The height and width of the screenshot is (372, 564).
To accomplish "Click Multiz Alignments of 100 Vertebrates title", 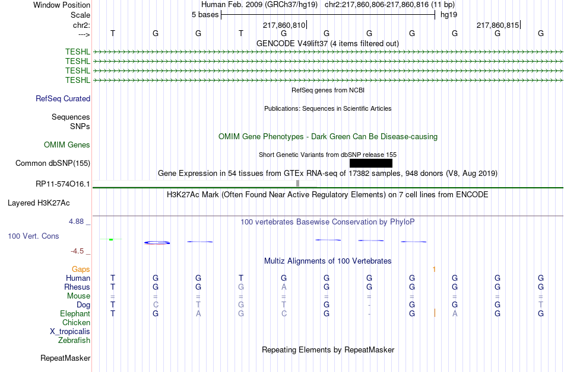I will pos(328,261).
